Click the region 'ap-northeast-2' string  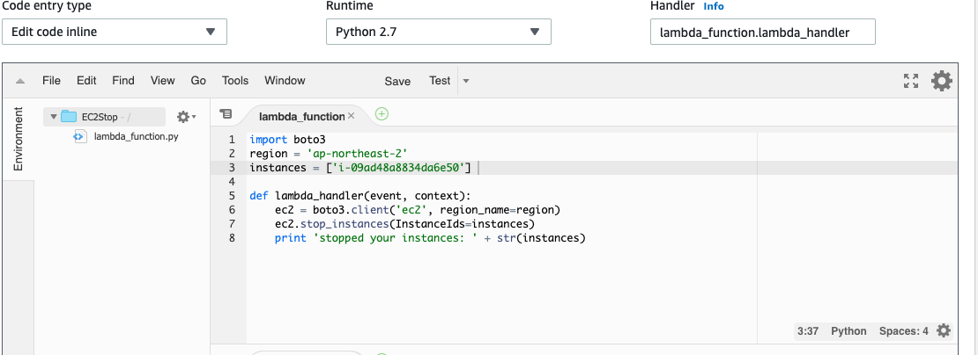coord(356,154)
